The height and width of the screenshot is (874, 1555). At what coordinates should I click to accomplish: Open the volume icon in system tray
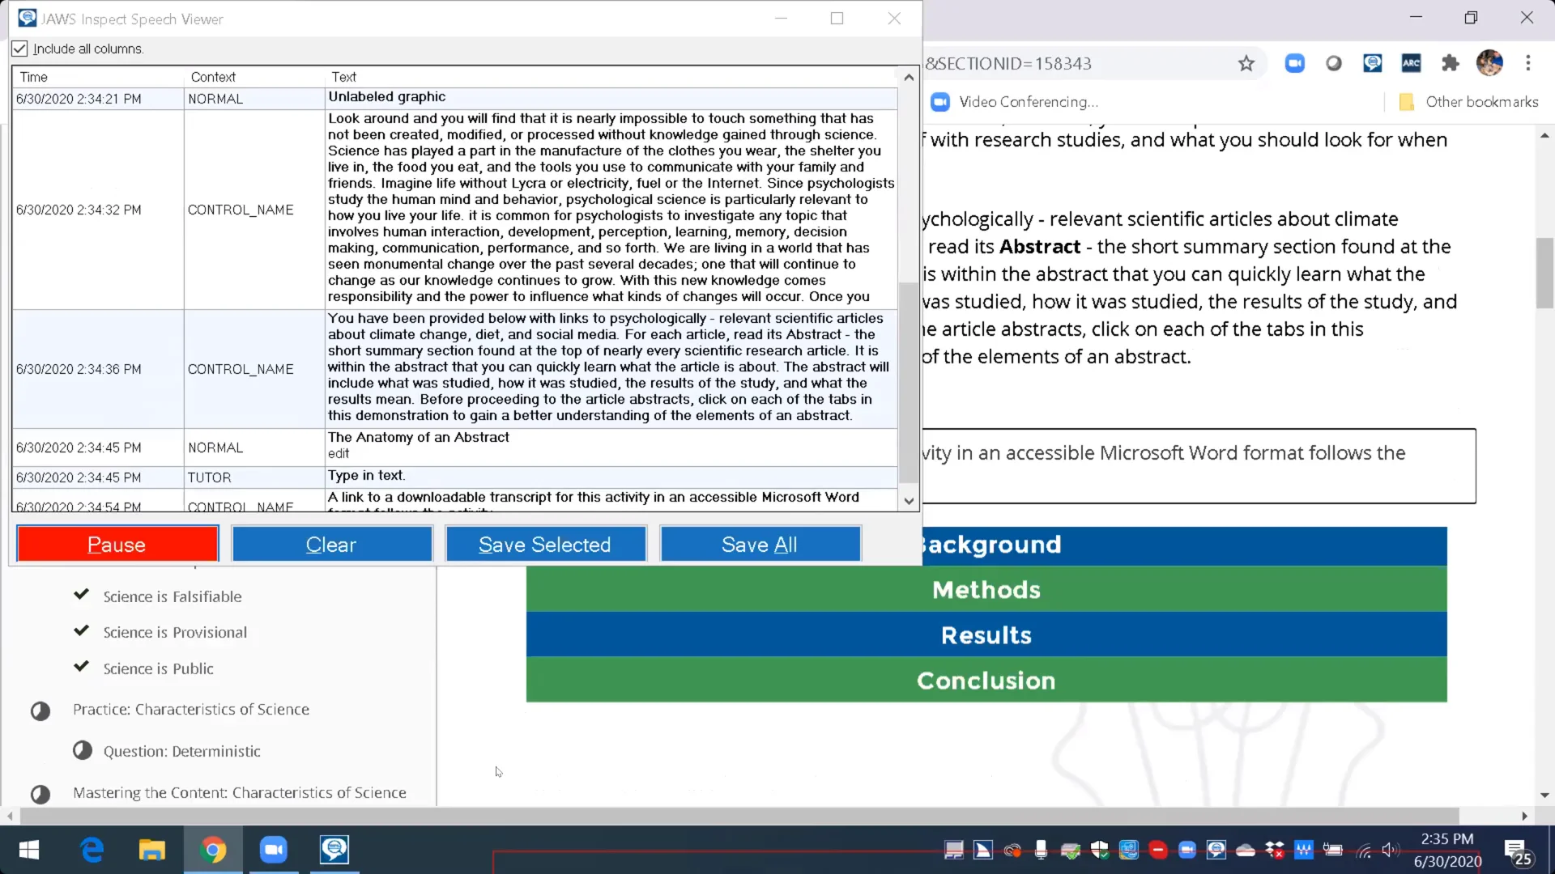(x=1390, y=850)
